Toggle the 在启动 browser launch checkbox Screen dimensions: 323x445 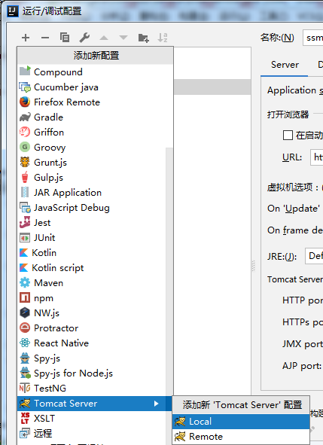tap(288, 135)
